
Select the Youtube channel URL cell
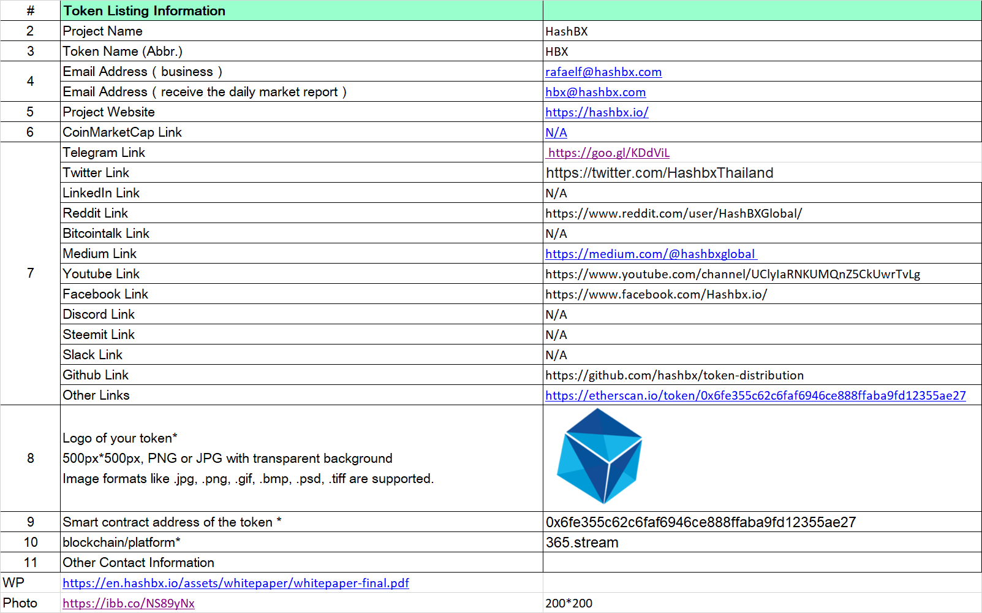click(x=762, y=274)
